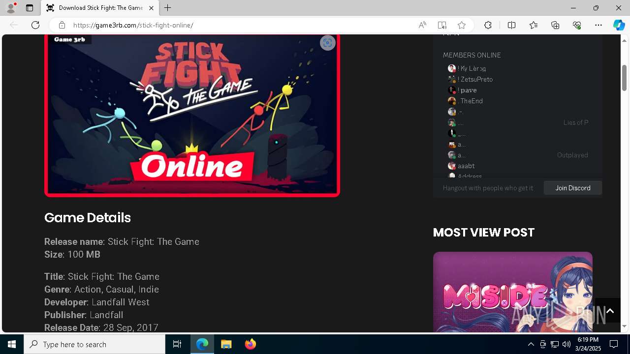Open volume control tray icon
This screenshot has width=630, height=354.
click(x=567, y=344)
